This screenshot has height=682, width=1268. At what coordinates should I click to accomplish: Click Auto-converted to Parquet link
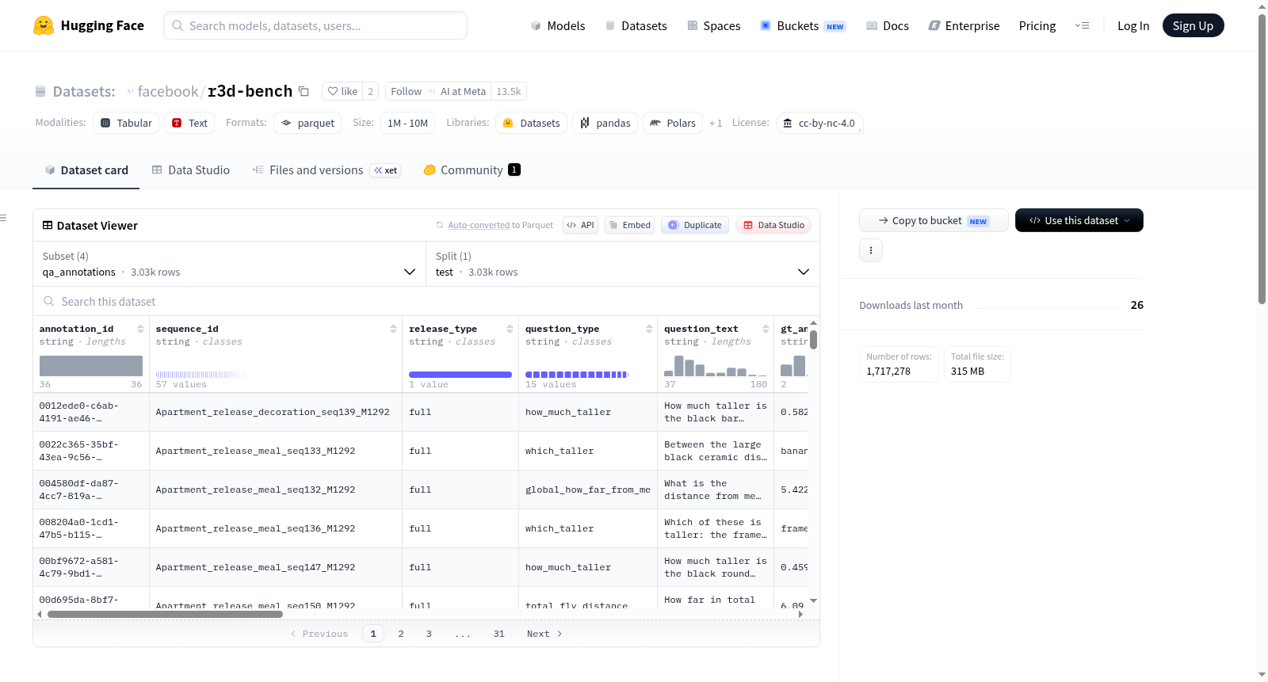tap(500, 225)
